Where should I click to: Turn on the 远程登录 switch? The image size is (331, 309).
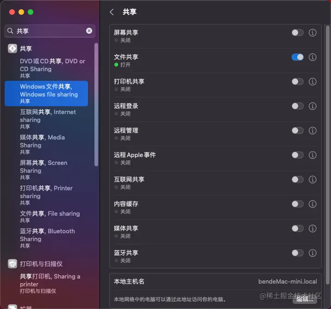(298, 106)
